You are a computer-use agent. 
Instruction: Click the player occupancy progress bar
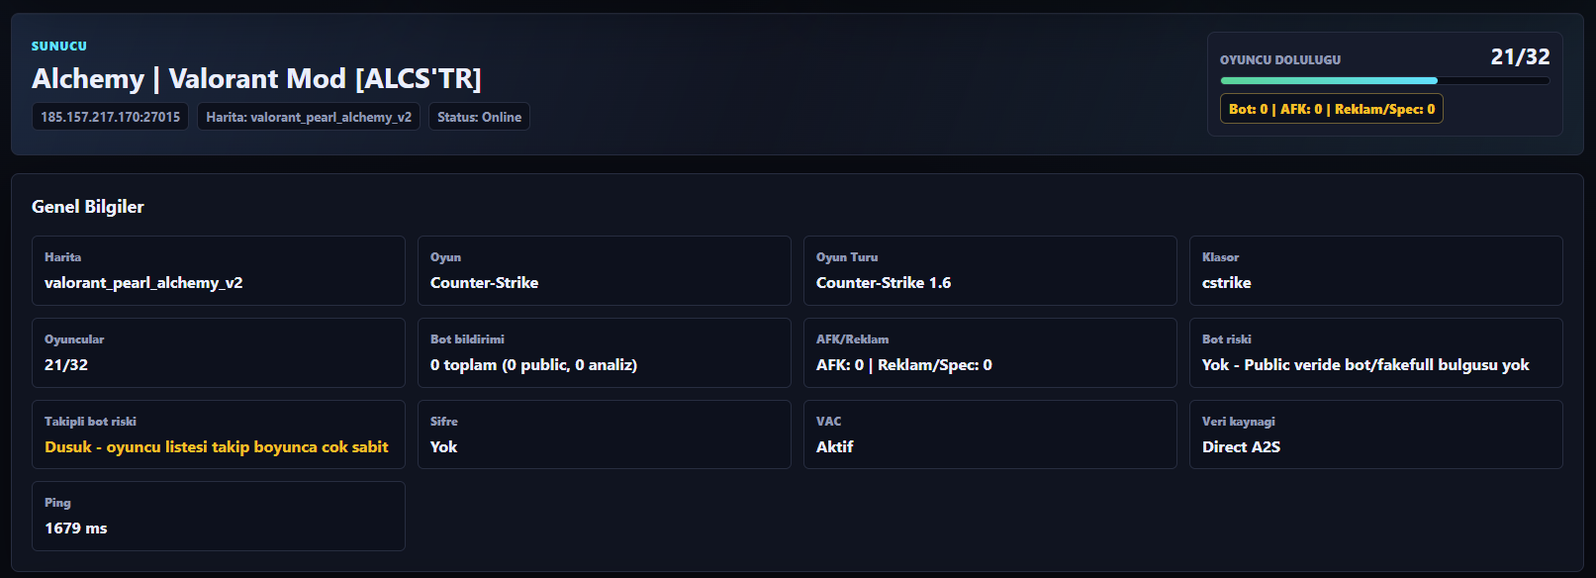(1385, 80)
